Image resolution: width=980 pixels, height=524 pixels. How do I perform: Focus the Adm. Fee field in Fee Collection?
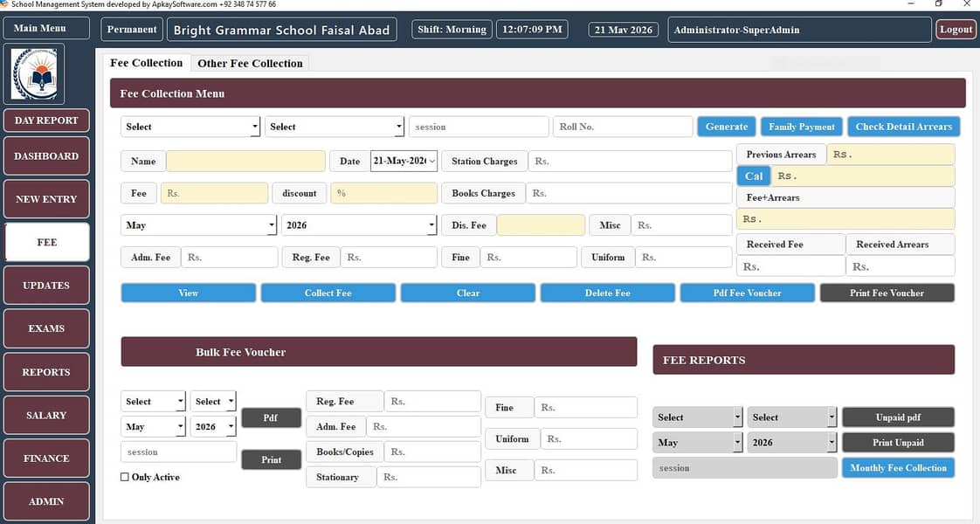tap(230, 258)
